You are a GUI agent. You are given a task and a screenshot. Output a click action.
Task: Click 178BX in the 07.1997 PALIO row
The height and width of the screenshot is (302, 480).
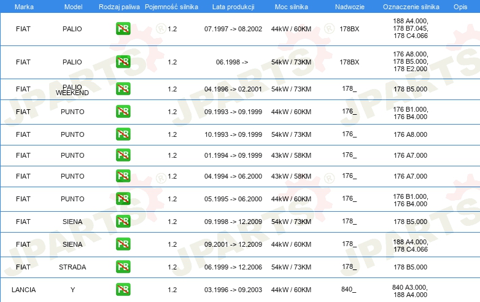coord(349,29)
